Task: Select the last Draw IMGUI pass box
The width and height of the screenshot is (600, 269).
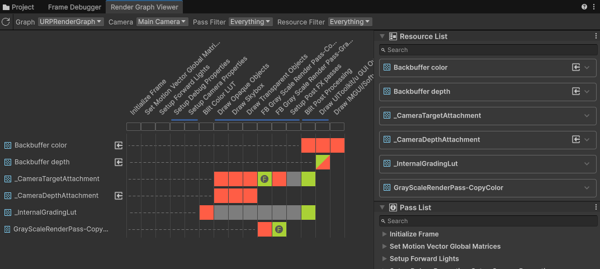Action: pos(337,126)
